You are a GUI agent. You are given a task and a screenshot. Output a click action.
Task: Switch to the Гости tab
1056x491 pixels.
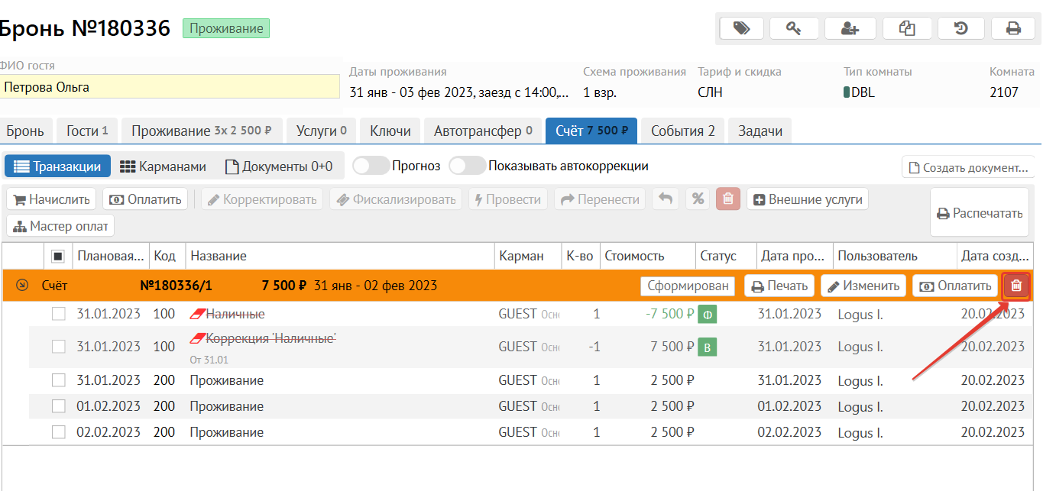coord(87,131)
